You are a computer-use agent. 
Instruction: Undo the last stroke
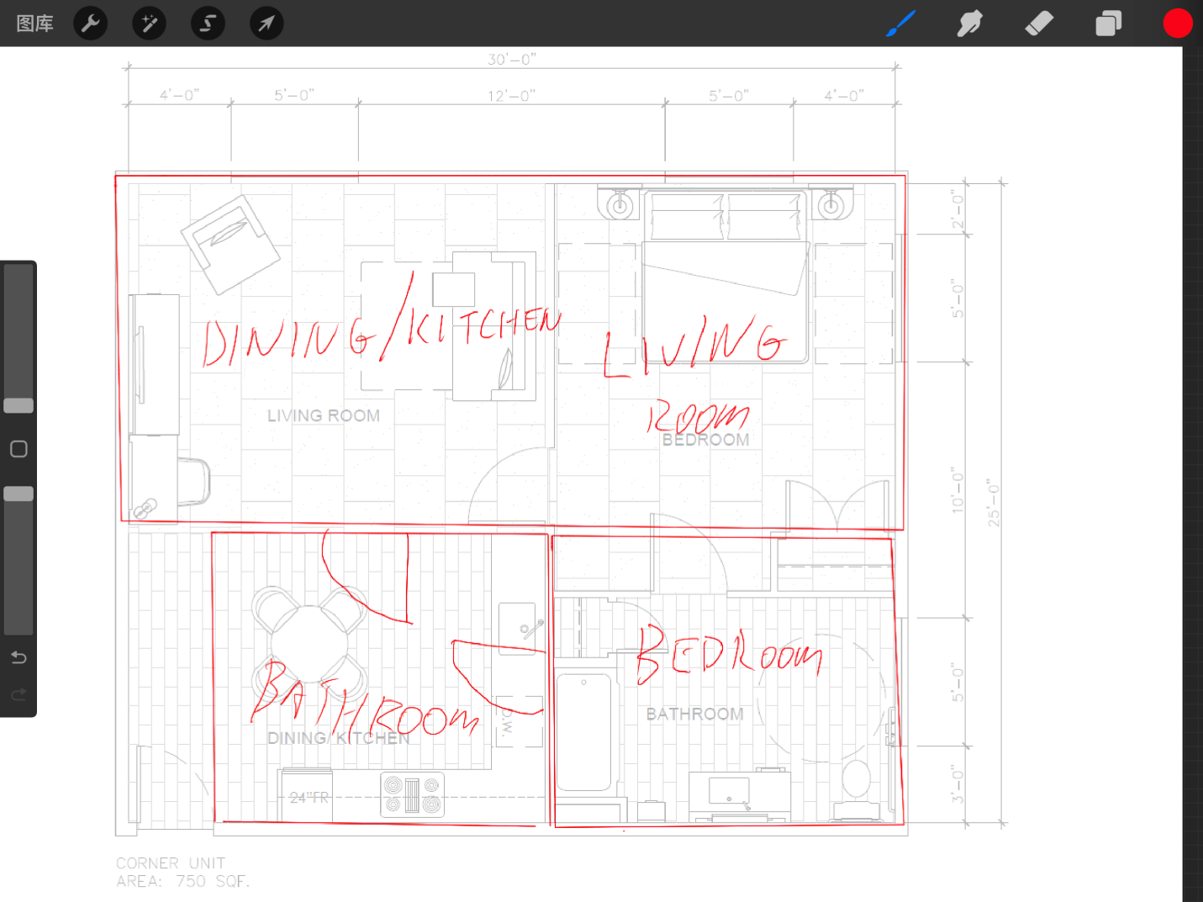pyautogui.click(x=18, y=657)
